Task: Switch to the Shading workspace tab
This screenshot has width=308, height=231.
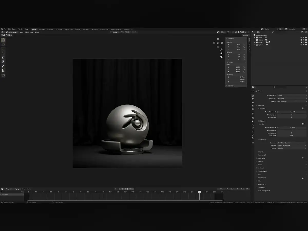Action: click(78, 29)
